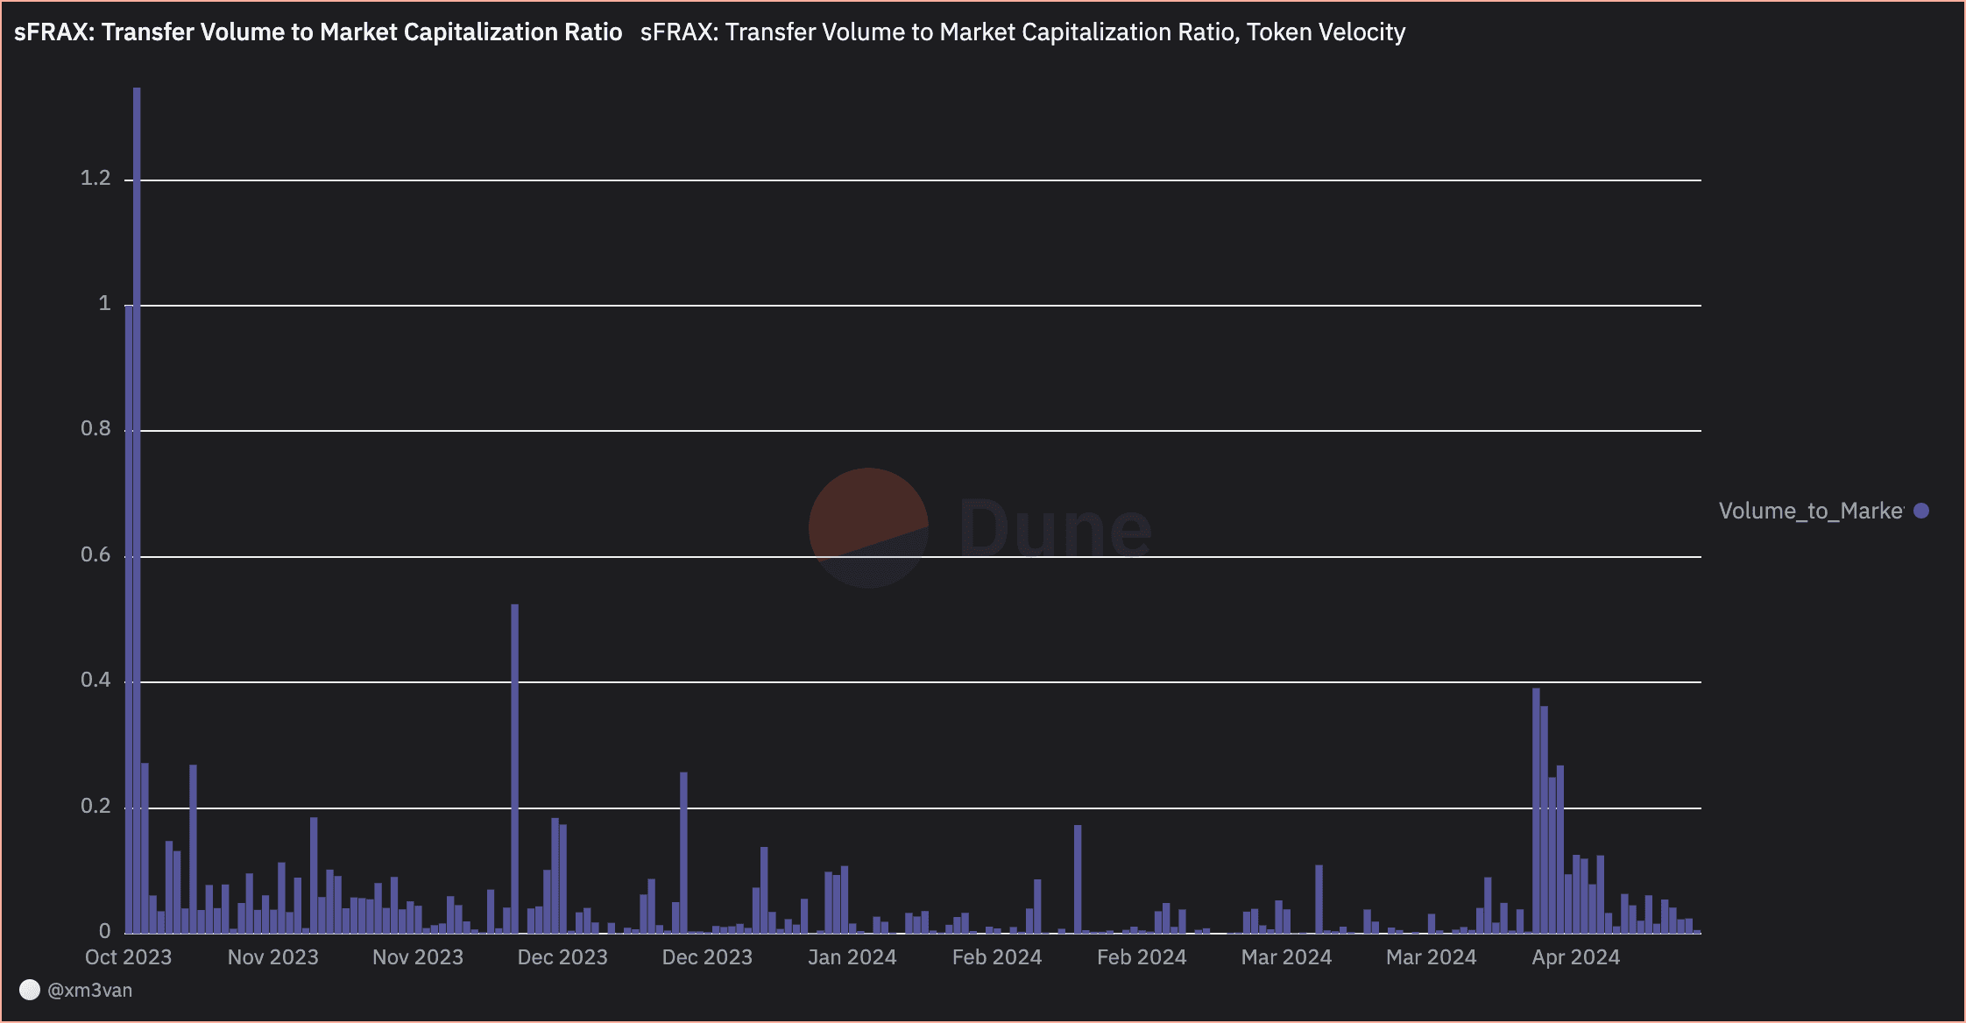Viewport: 1966px width, 1023px height.
Task: Select the 0.52 spike bar before Dec 2023
Action: pyautogui.click(x=514, y=767)
